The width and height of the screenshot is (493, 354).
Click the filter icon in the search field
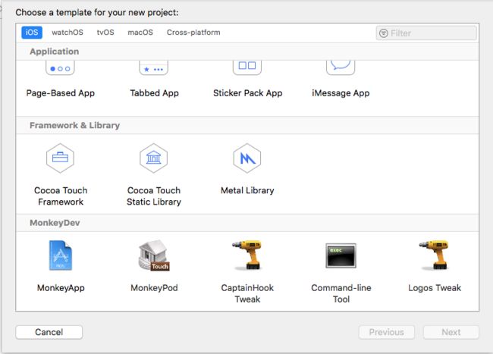[384, 33]
